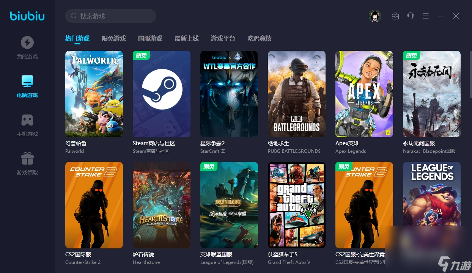This screenshot has width=472, height=273.
Task: Open the 游戏领取 gift icon
Action: pyautogui.click(x=27, y=158)
